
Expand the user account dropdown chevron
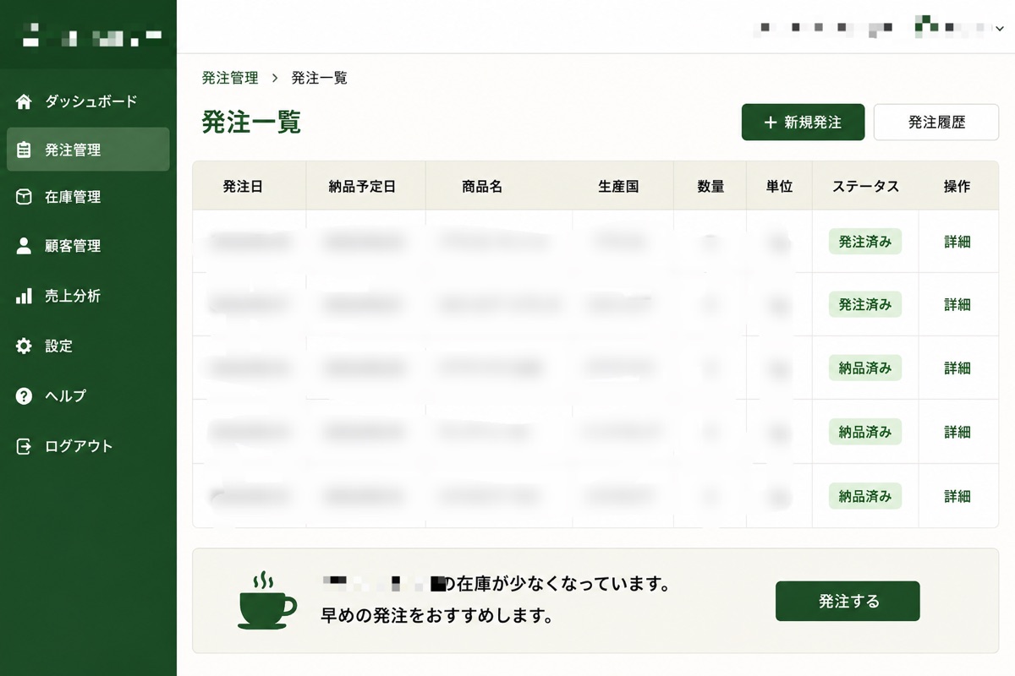click(999, 28)
